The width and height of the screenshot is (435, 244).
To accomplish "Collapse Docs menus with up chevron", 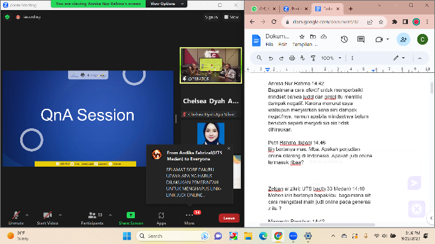I will point(420,58).
